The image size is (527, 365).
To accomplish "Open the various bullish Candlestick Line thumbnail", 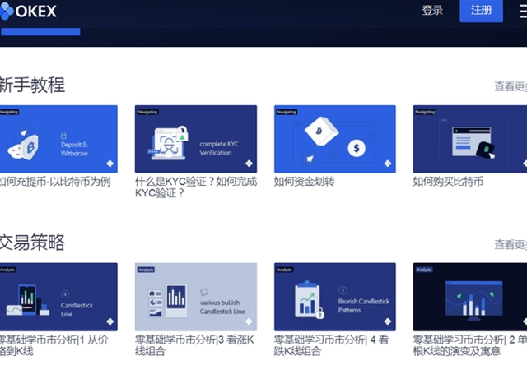I will 196,296.
